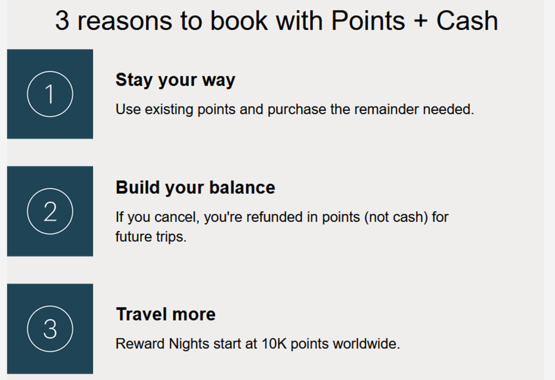Select the "Build your balance" heading
This screenshot has width=555, height=380.
pos(195,188)
